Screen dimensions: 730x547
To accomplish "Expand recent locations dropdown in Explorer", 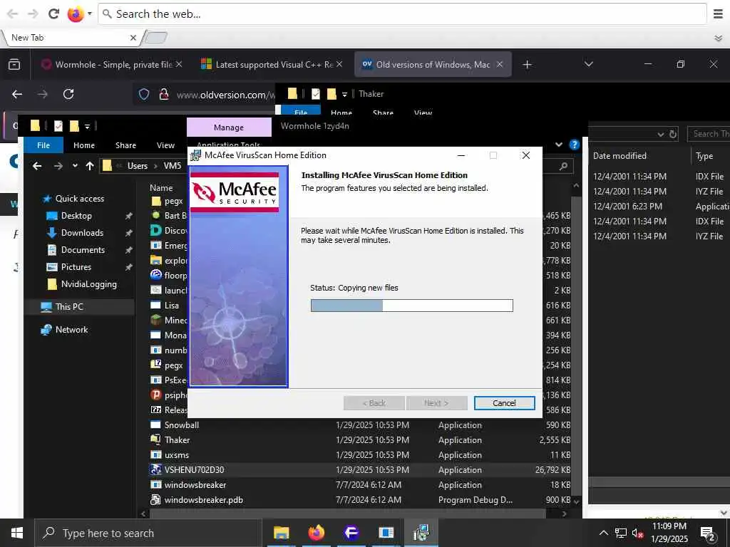I will (75, 165).
